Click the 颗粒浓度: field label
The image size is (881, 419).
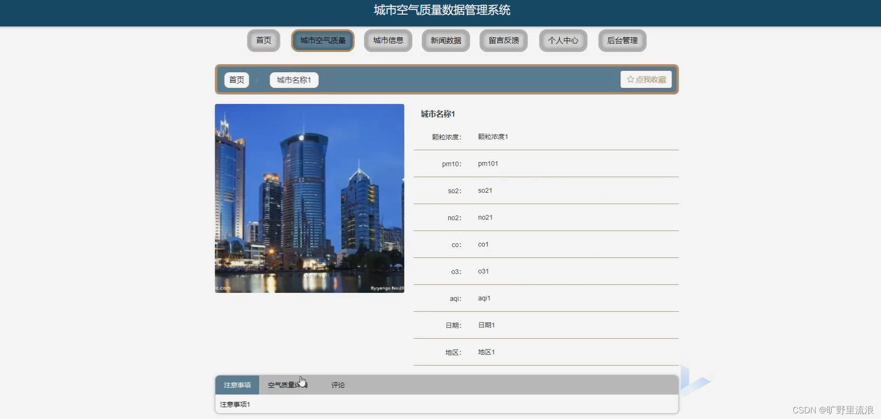[x=446, y=137]
